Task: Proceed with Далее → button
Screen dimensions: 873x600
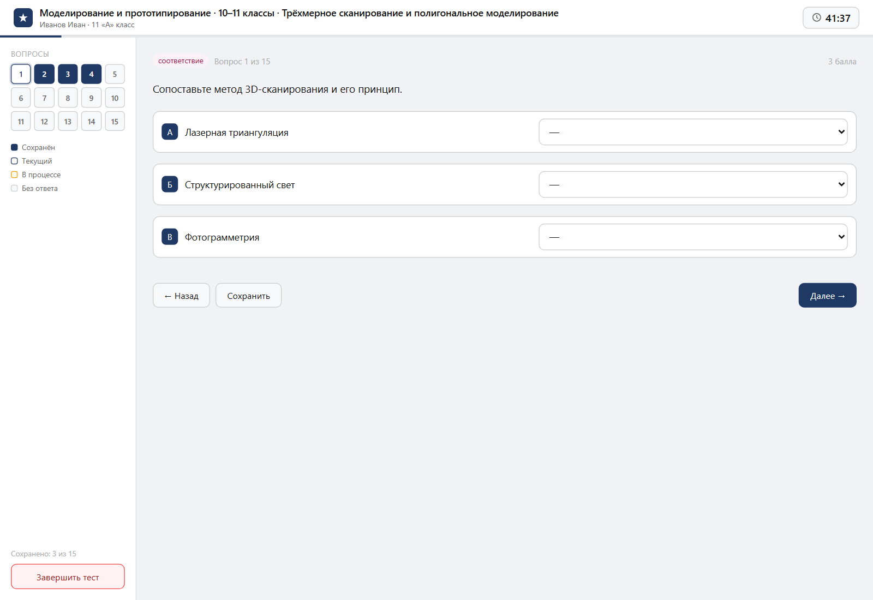Action: point(827,295)
